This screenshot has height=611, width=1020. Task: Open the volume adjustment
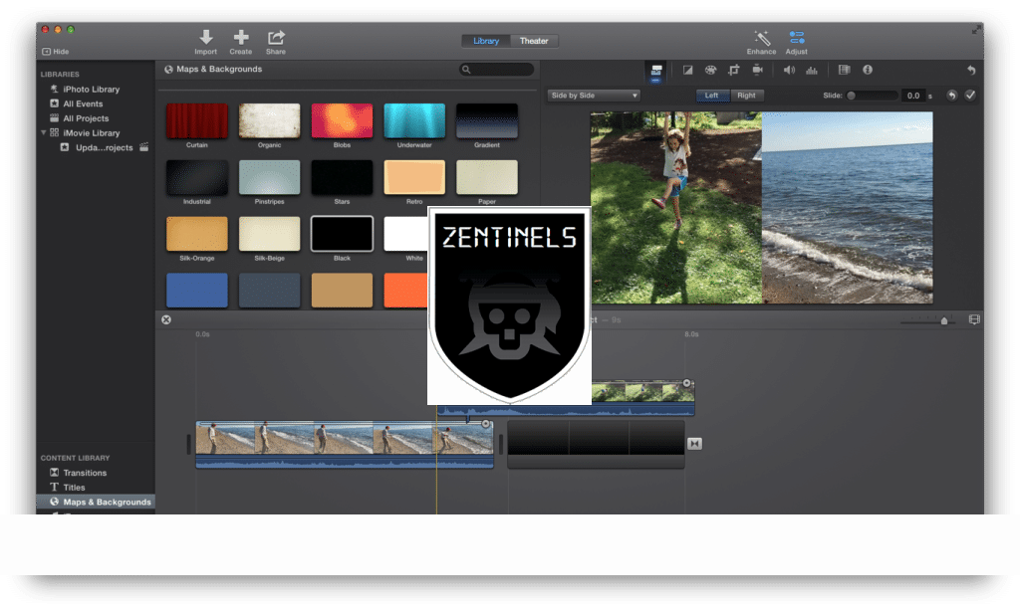click(x=789, y=71)
